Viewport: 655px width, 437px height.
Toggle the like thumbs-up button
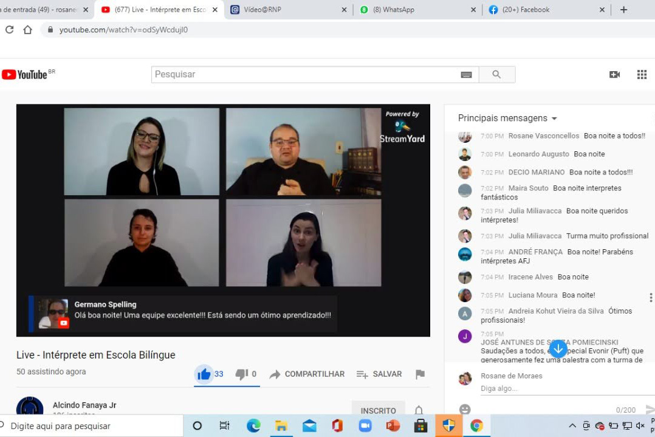point(204,374)
